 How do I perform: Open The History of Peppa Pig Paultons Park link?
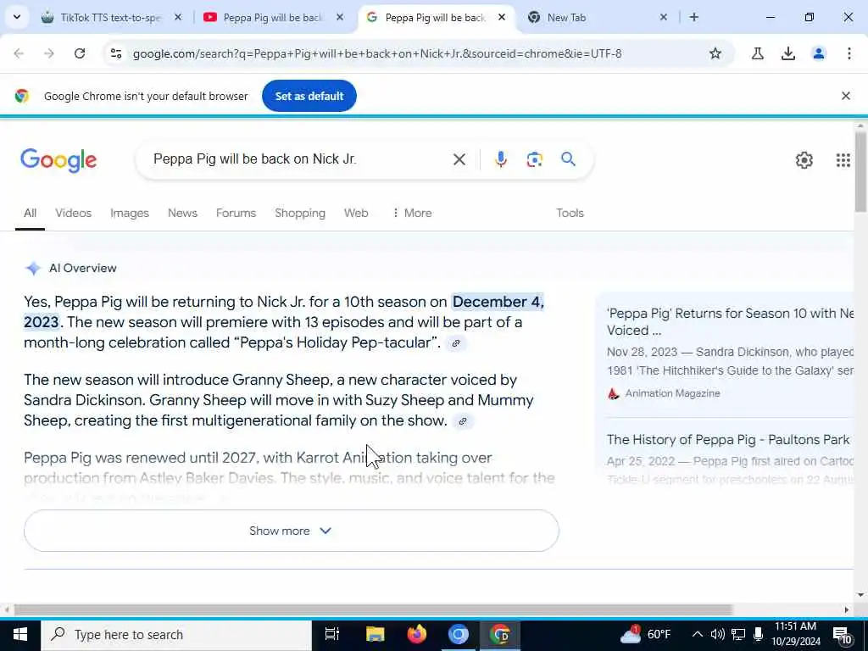coord(729,440)
